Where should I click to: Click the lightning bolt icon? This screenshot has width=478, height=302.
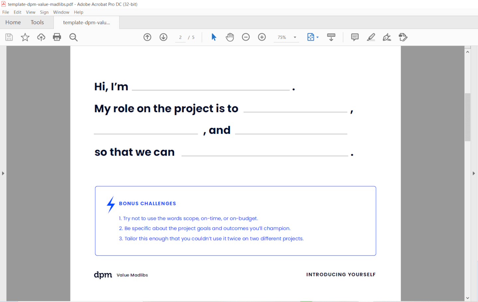111,204
